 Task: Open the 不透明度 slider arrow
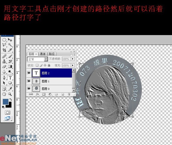point(72,59)
